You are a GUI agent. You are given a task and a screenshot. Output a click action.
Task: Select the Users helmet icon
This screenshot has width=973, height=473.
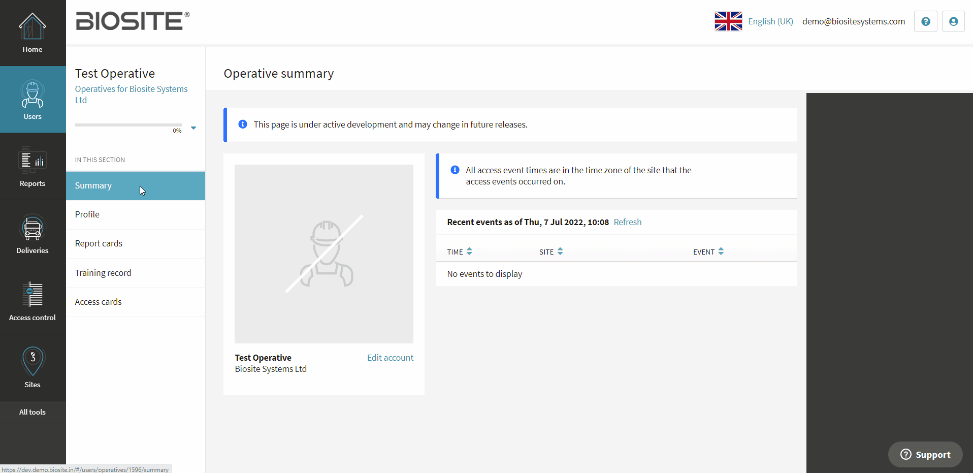pyautogui.click(x=33, y=94)
